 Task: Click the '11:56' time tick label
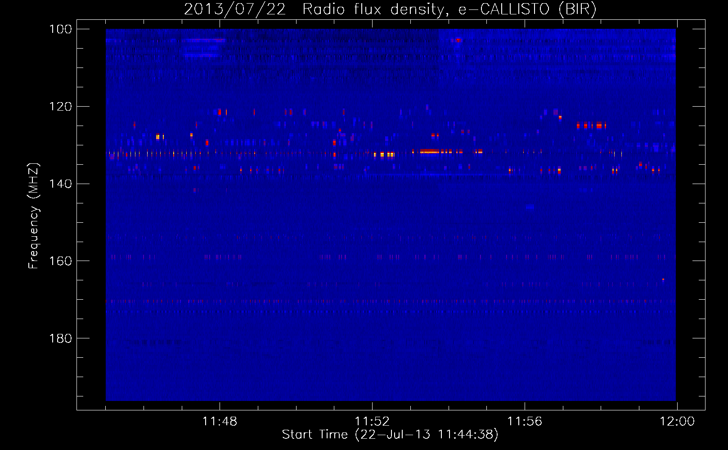point(525,422)
